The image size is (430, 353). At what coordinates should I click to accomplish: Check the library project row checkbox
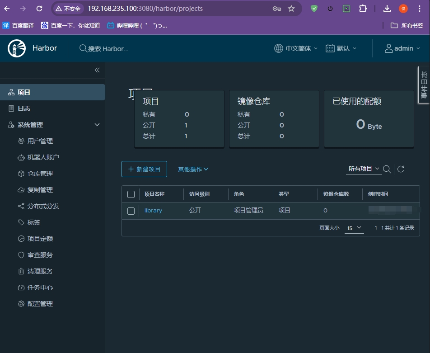131,211
